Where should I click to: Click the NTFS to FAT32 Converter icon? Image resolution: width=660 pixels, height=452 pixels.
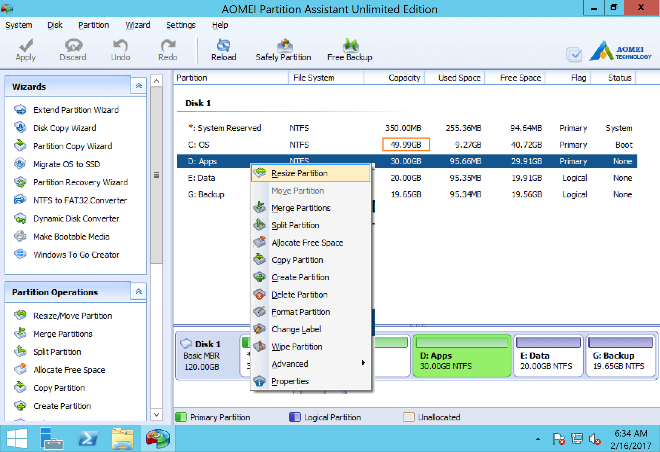[20, 200]
